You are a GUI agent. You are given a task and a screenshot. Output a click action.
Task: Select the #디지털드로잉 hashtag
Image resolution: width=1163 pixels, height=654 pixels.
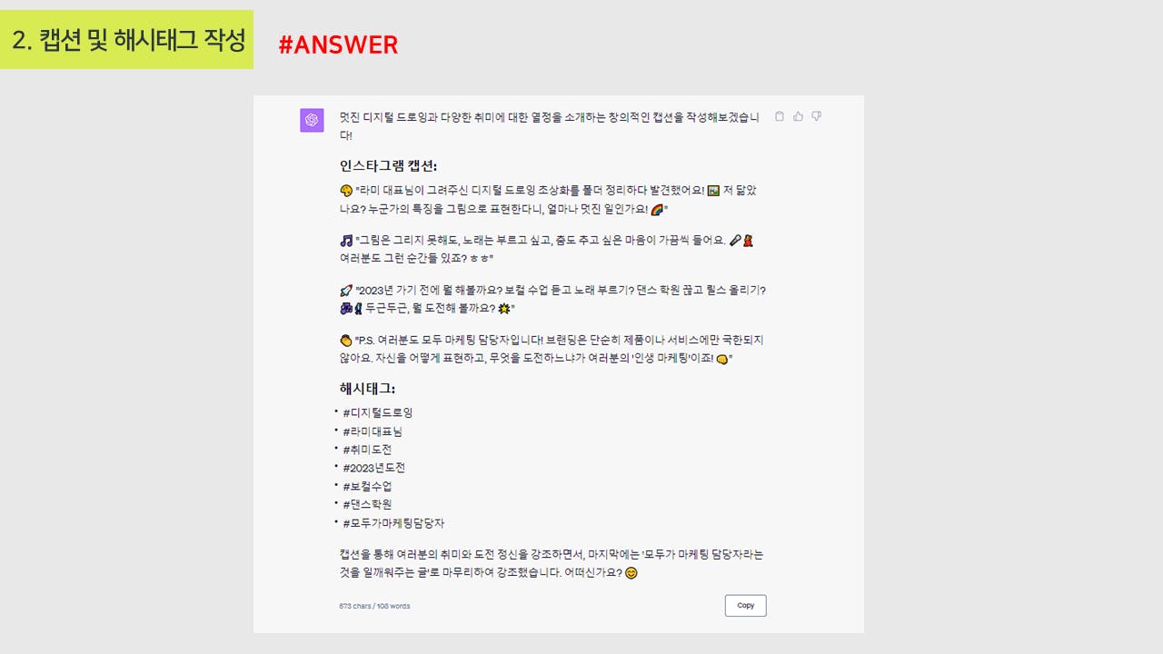point(378,412)
